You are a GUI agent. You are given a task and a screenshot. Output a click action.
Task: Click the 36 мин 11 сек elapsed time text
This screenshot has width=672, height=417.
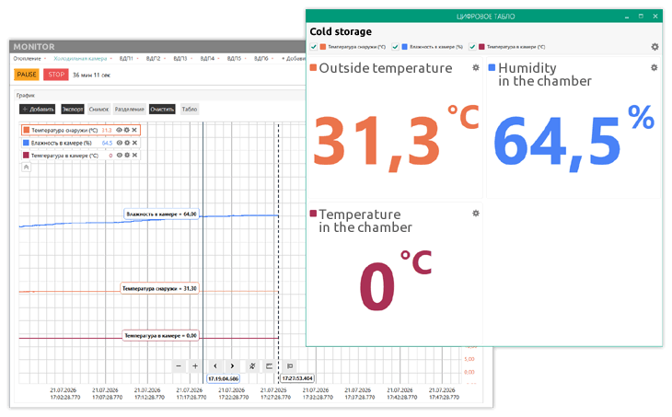tap(91, 75)
